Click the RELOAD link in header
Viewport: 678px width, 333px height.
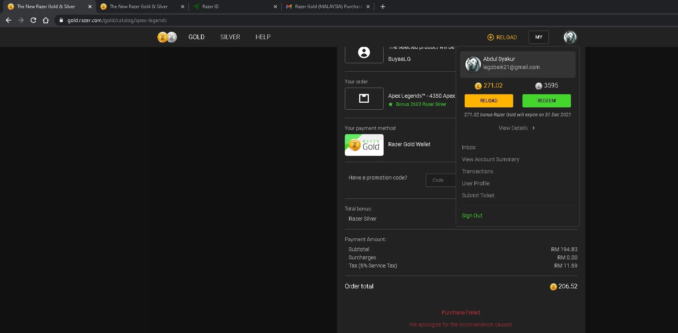coord(502,37)
